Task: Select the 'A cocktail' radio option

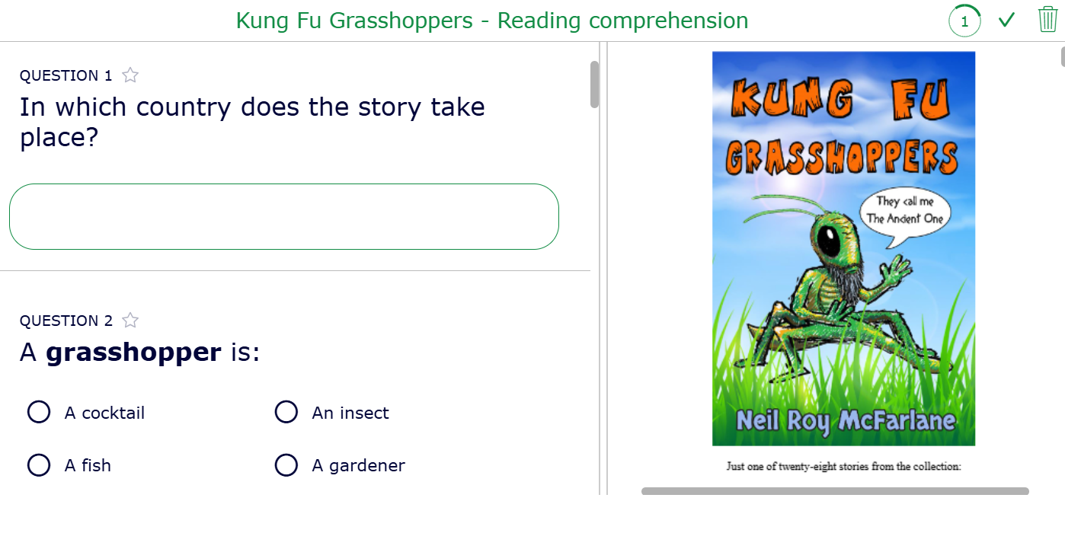Action: [x=39, y=413]
